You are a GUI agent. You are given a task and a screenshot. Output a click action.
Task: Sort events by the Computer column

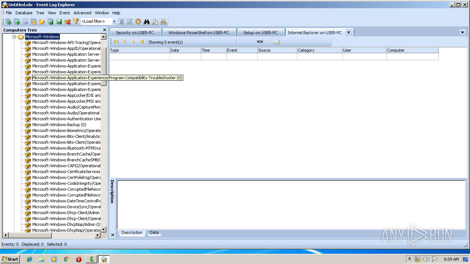click(x=412, y=50)
